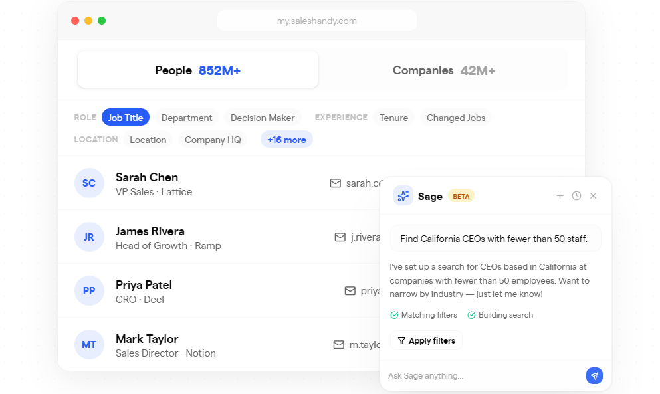Screen dimensions: 660x394
Task: Click envelope icon in Sarah Chen row
Action: 336,183
